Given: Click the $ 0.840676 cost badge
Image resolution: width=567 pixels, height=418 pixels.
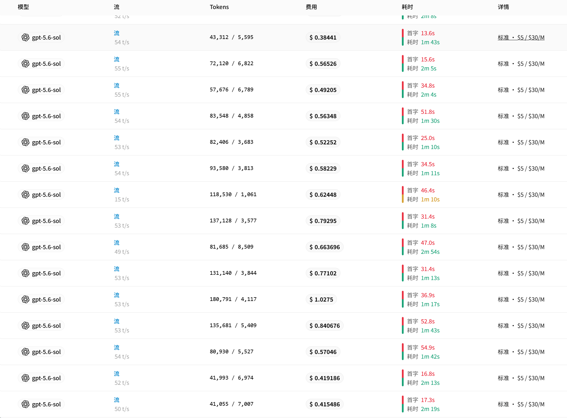Looking at the screenshot, I should (x=325, y=326).
